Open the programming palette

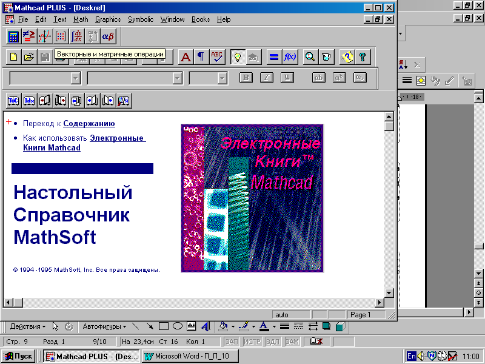click(92, 36)
